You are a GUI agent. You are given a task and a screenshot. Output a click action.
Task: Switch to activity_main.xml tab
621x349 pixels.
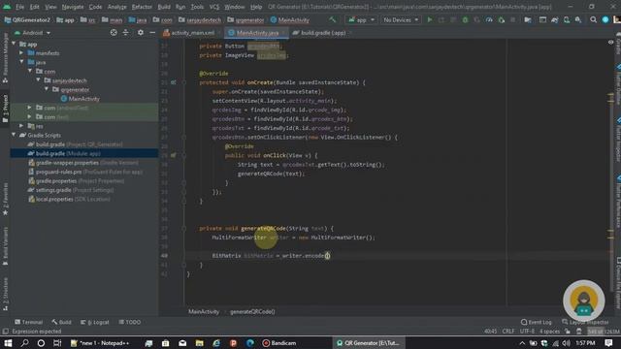192,33
